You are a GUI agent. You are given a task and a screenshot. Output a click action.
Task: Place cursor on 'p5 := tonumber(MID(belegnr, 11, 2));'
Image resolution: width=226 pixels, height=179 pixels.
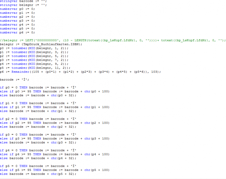(35, 68)
